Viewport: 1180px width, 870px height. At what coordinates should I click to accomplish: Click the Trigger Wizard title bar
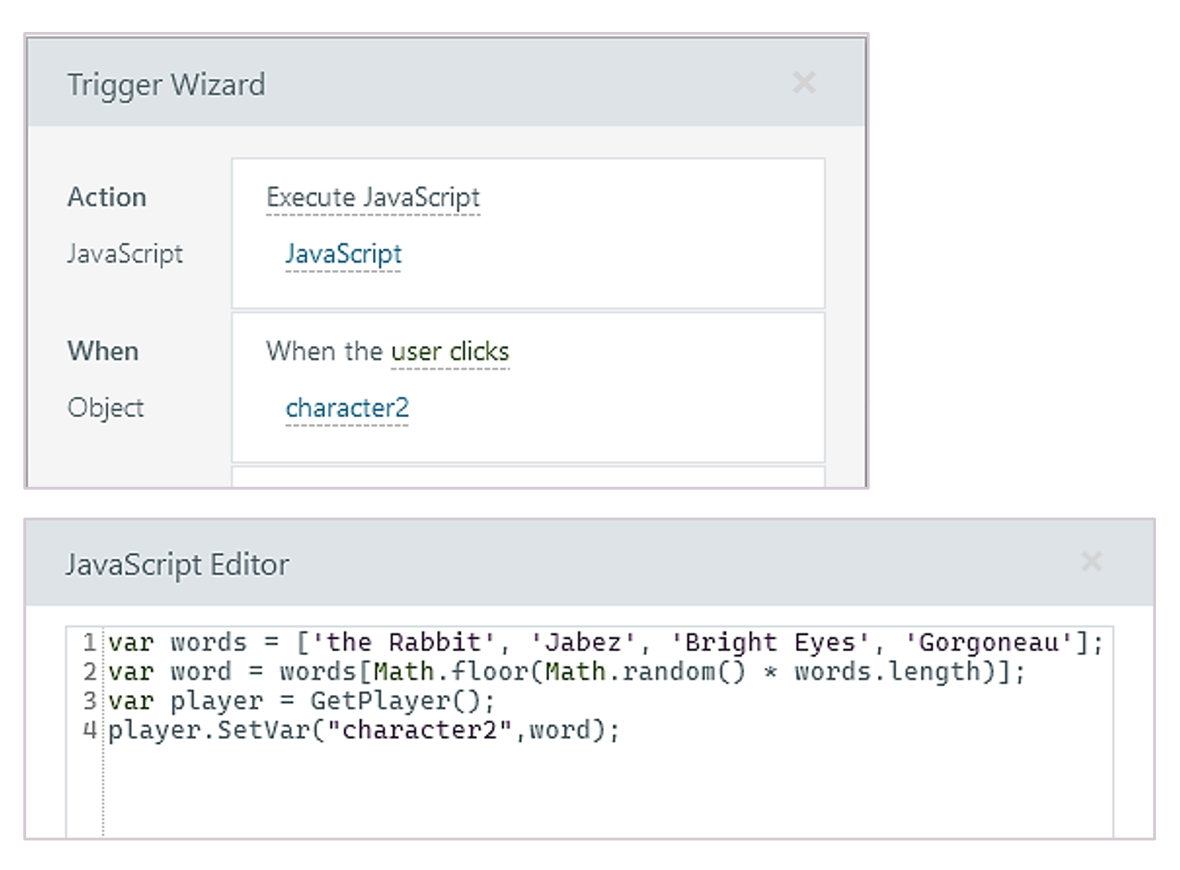(x=446, y=83)
